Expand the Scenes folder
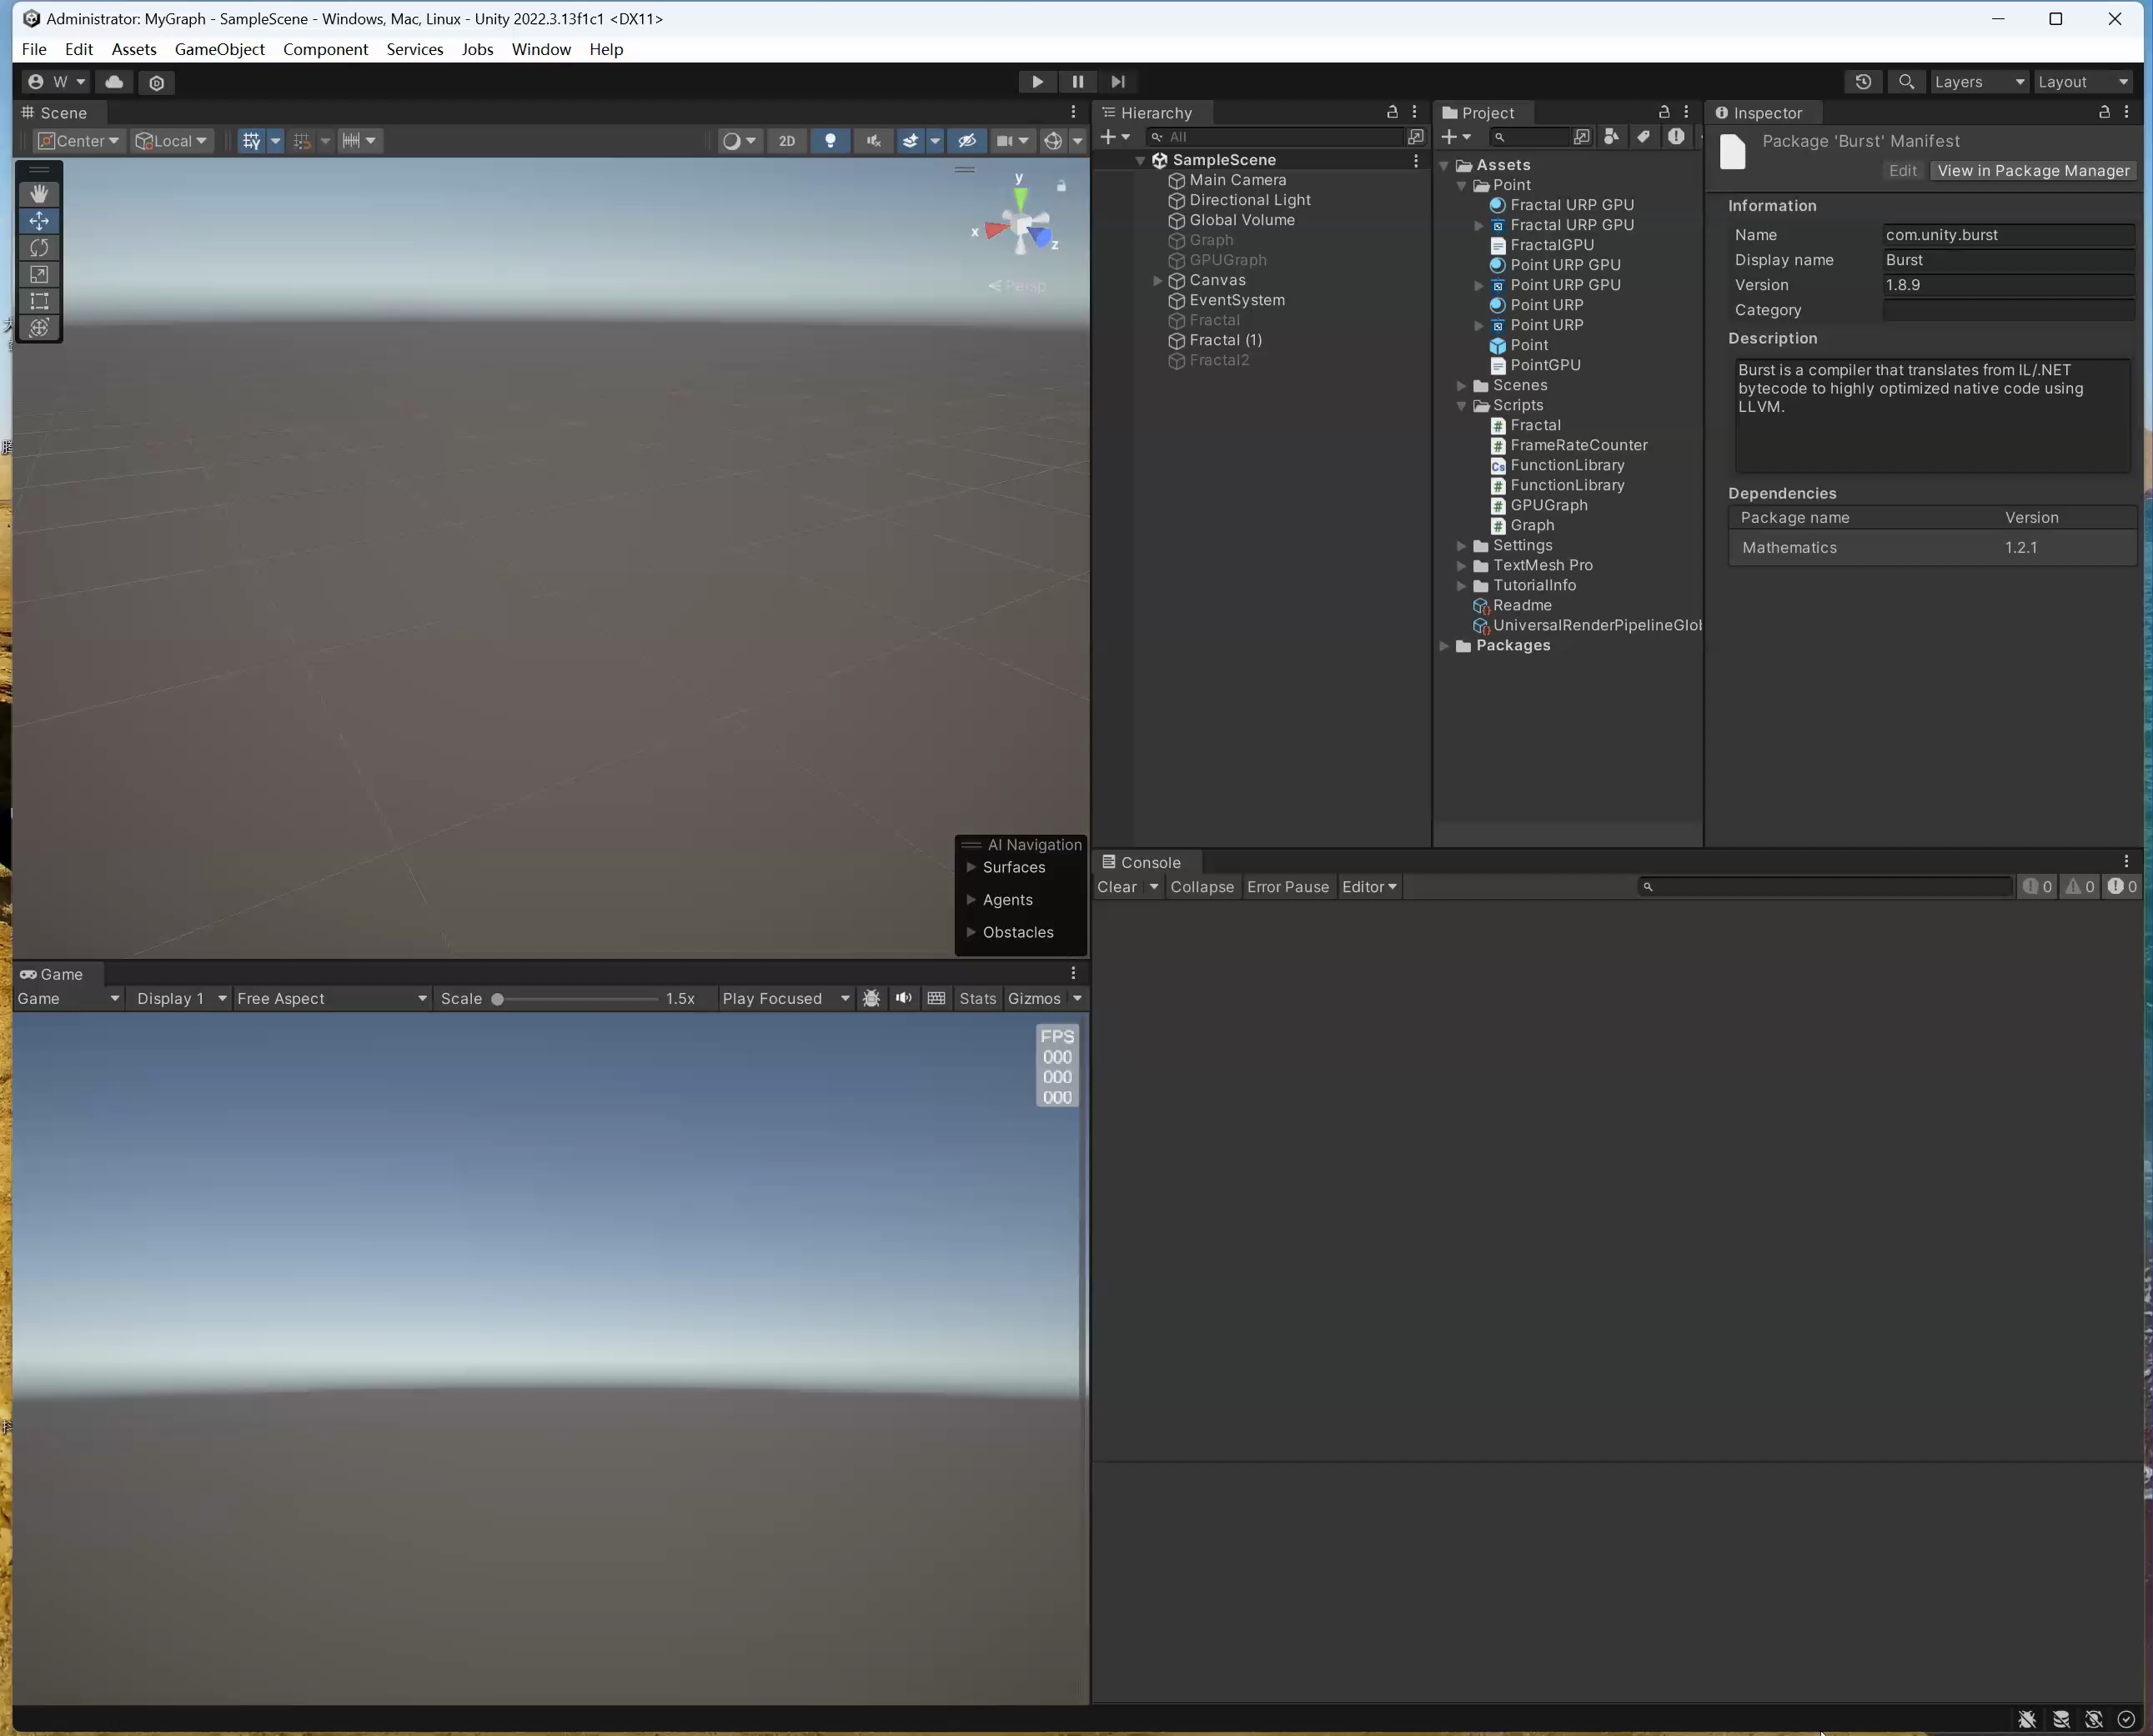This screenshot has width=2153, height=1736. (1462, 385)
